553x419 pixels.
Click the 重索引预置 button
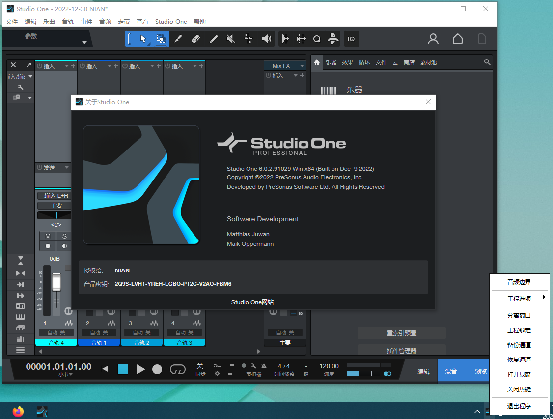[402, 333]
